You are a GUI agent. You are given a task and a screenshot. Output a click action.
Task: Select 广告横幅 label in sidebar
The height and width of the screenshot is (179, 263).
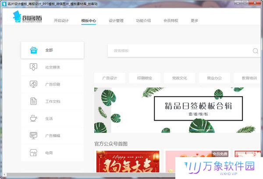coord(53,136)
